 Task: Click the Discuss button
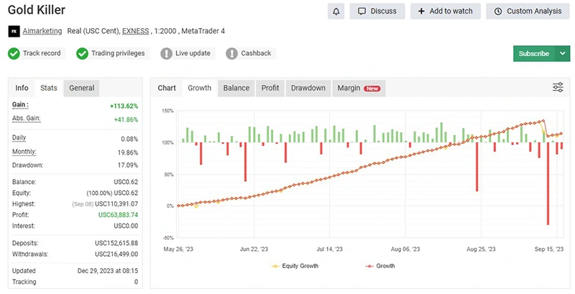click(x=377, y=12)
